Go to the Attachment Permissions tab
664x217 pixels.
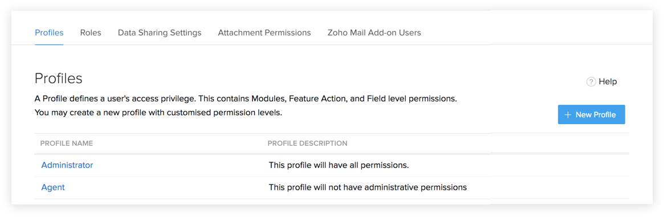[264, 32]
